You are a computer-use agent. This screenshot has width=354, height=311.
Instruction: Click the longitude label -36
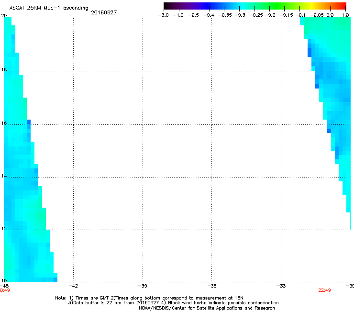point(212,286)
